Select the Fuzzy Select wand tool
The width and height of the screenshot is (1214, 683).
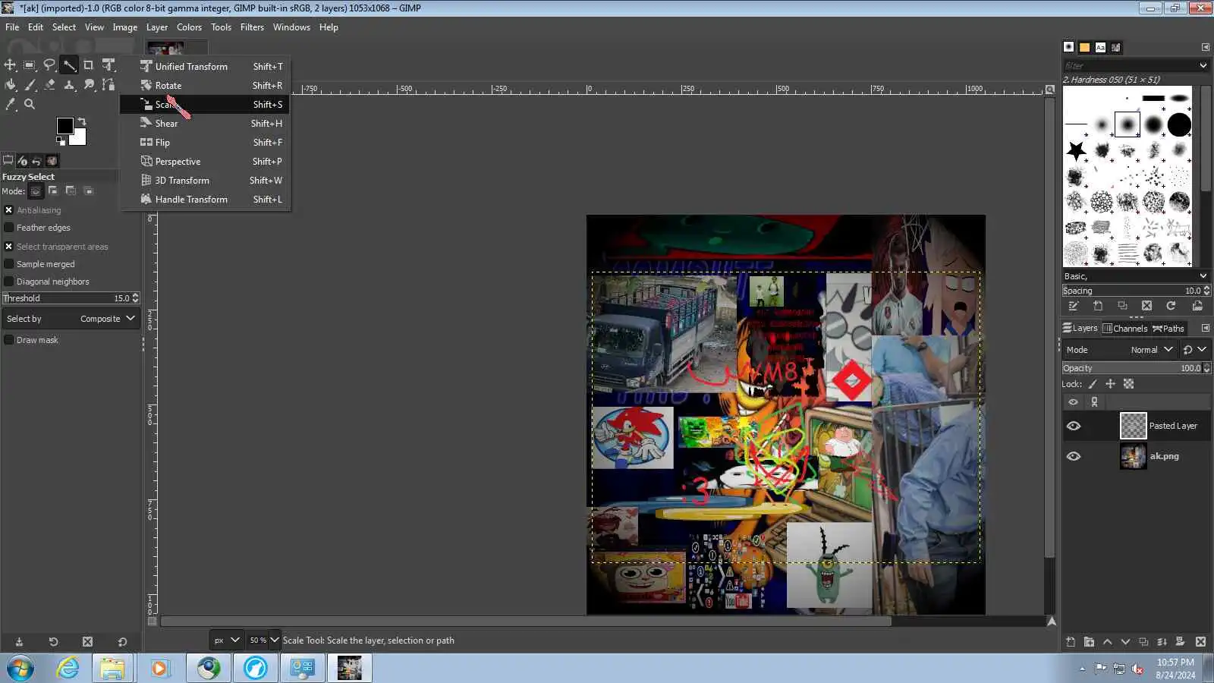coord(69,65)
